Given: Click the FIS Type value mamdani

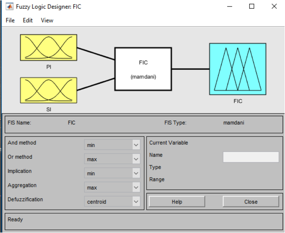Looking at the screenshot, I should tap(233, 123).
